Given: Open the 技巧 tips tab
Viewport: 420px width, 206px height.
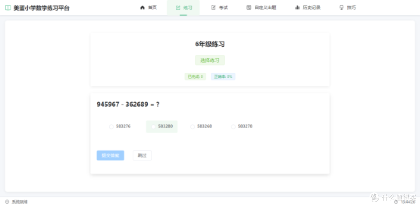Looking at the screenshot, I should [x=347, y=8].
